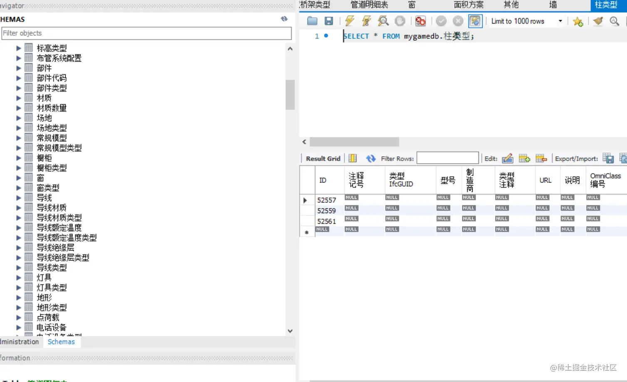Toggle the autocommit mode icon

click(475, 21)
